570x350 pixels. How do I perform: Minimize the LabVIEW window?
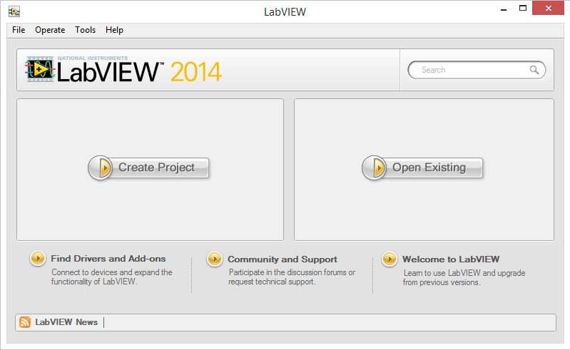[x=504, y=9]
